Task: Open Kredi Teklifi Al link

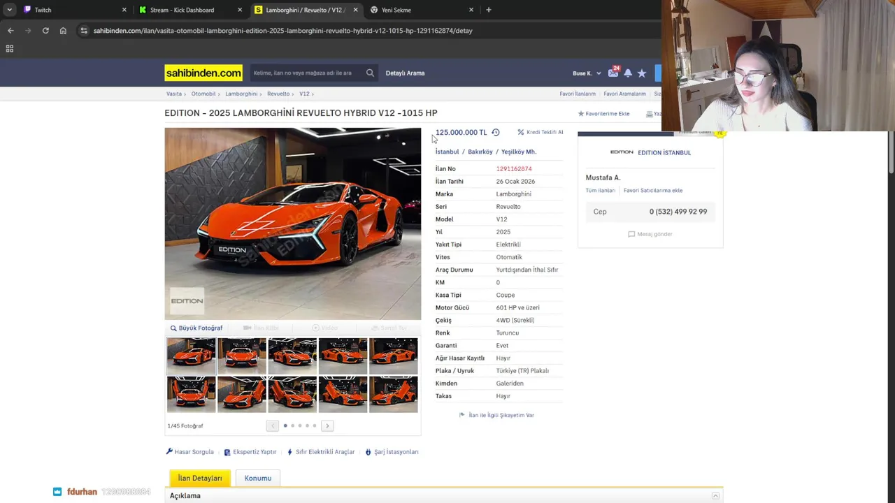Action: (x=540, y=132)
